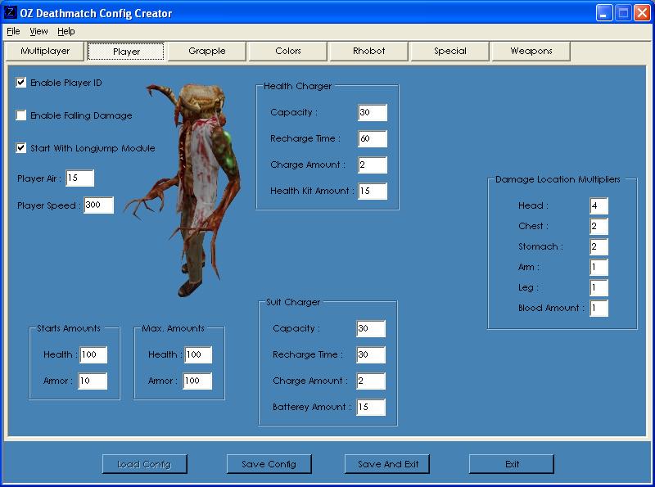Minimize the Config Creator window
The height and width of the screenshot is (487, 655).
[x=603, y=13]
